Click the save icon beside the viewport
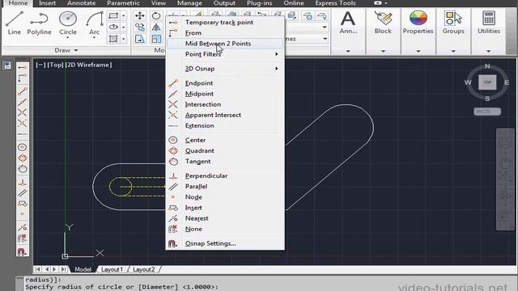This screenshot has width=518, height=291. (x=7, y=65)
